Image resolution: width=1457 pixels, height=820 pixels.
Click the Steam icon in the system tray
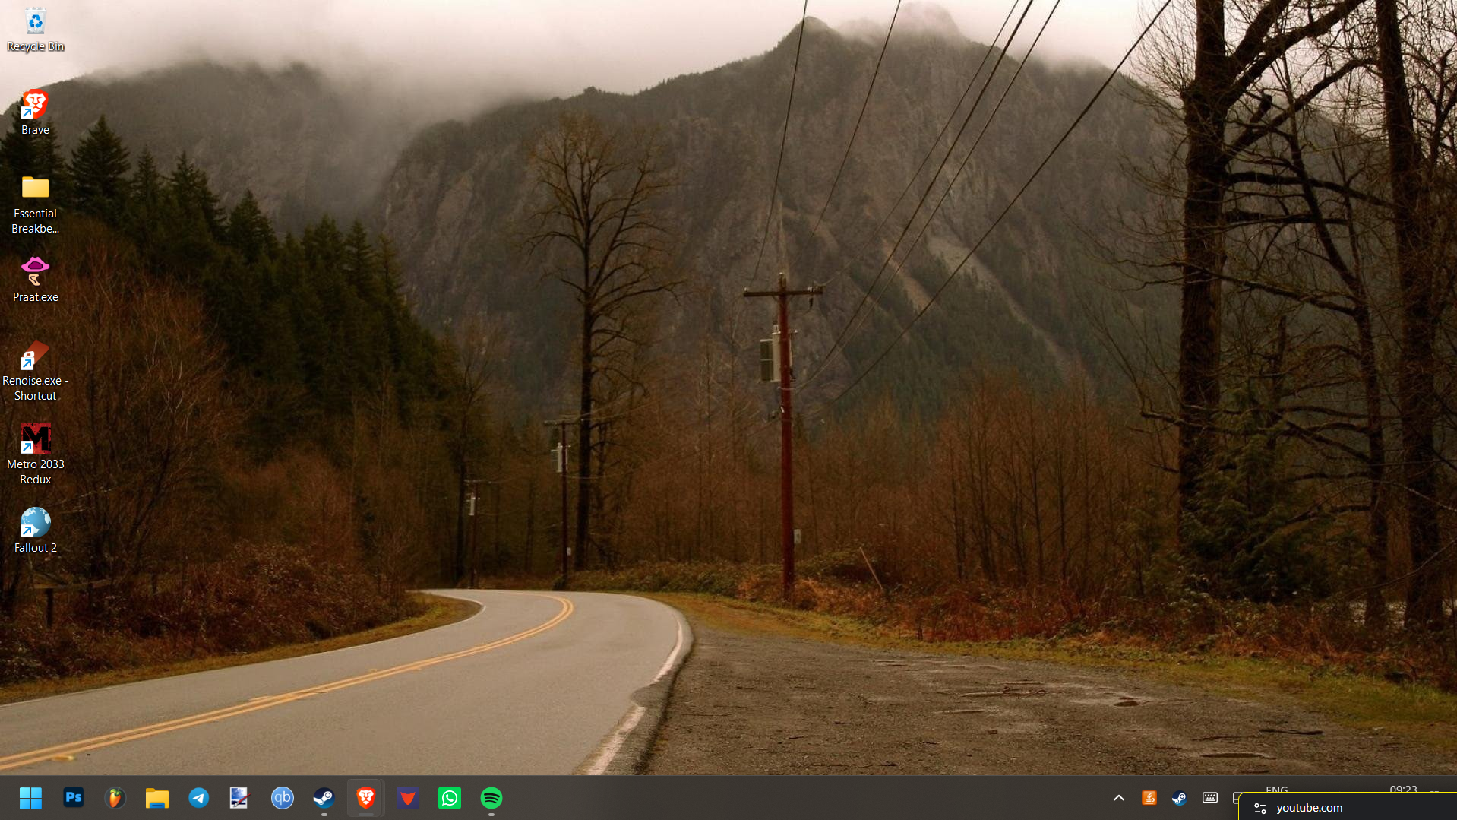(x=1180, y=798)
